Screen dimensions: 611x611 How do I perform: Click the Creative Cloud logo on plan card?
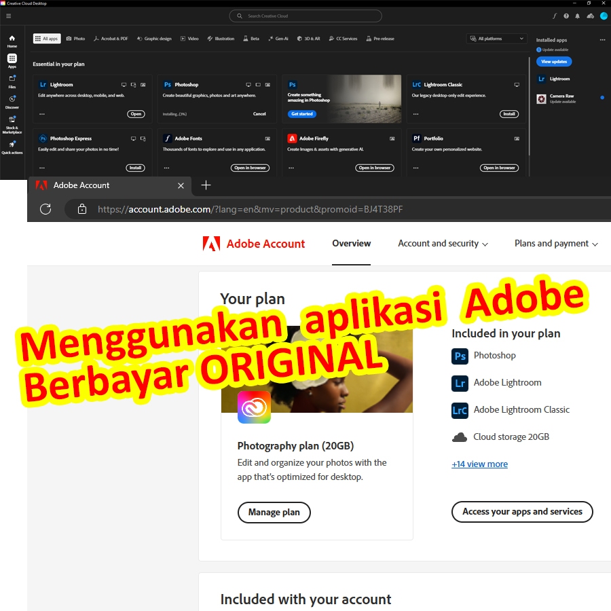(254, 407)
